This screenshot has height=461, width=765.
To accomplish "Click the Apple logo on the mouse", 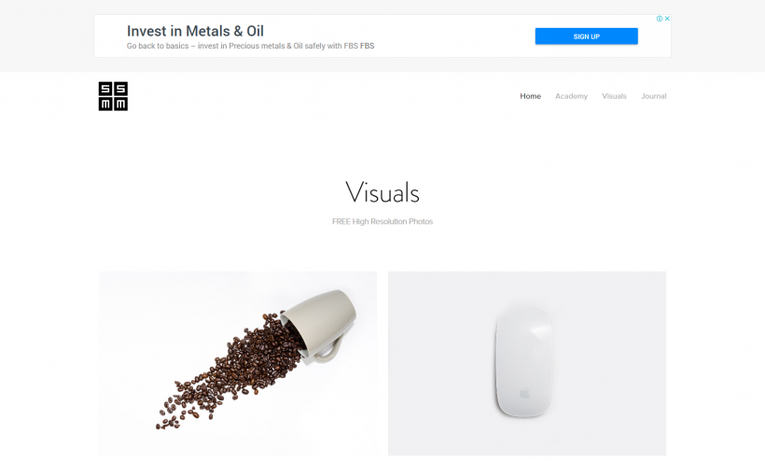I will click(x=524, y=393).
